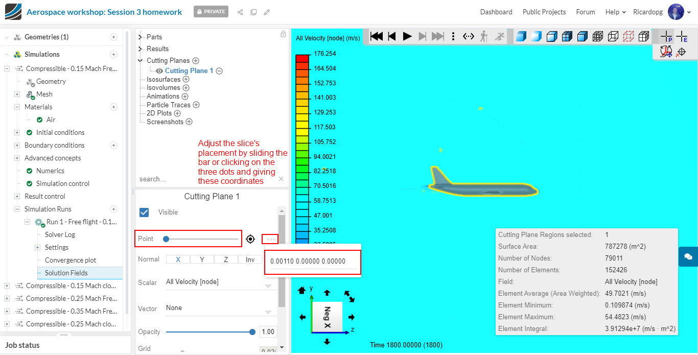Add a new Isosurface with plus icon
This screenshot has width=698, height=355.
pyautogui.click(x=185, y=80)
